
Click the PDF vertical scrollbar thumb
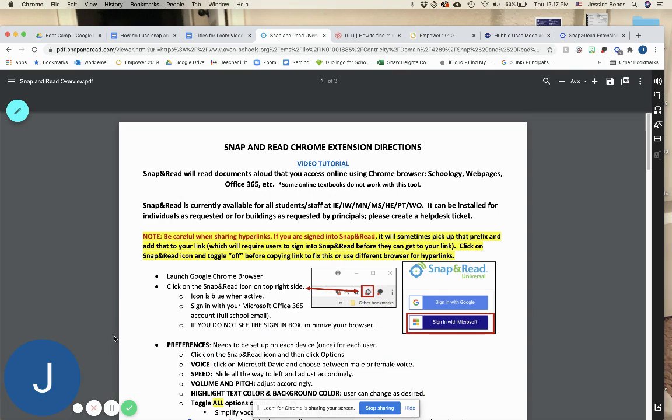click(648, 141)
